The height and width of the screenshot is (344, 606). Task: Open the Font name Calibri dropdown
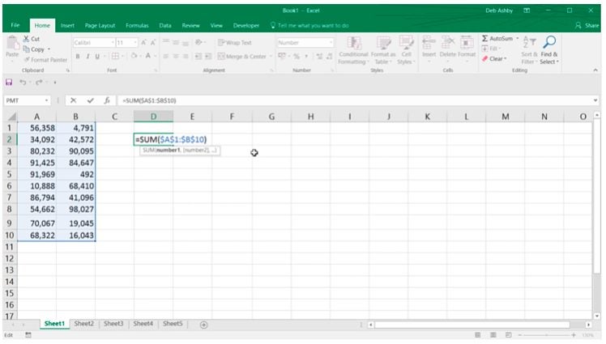[x=113, y=42]
